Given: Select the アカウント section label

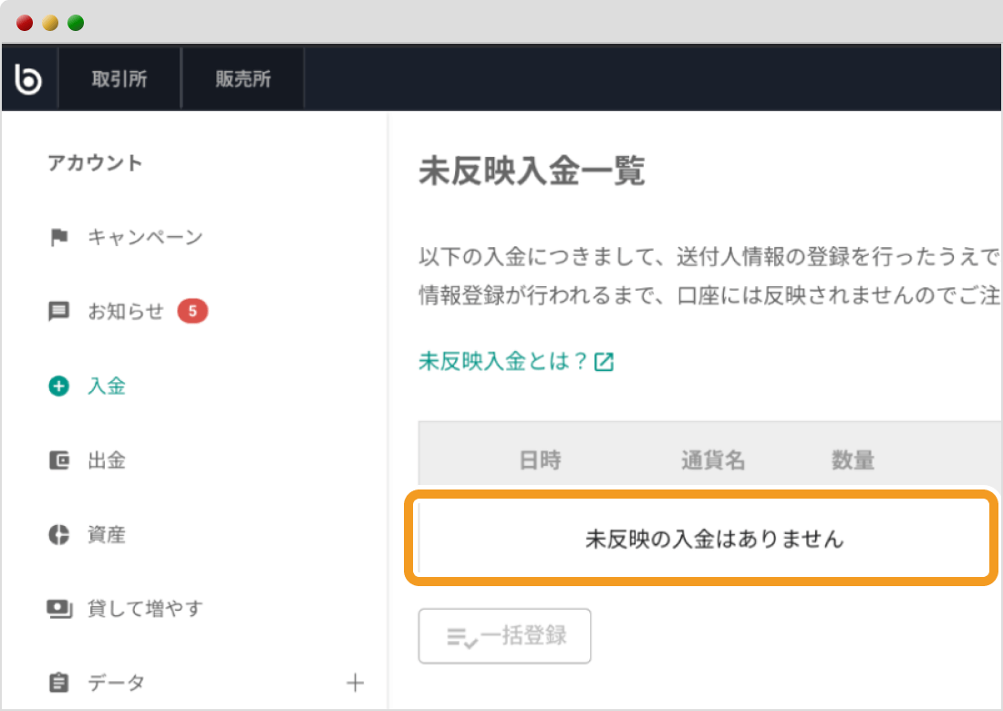Looking at the screenshot, I should (x=95, y=163).
